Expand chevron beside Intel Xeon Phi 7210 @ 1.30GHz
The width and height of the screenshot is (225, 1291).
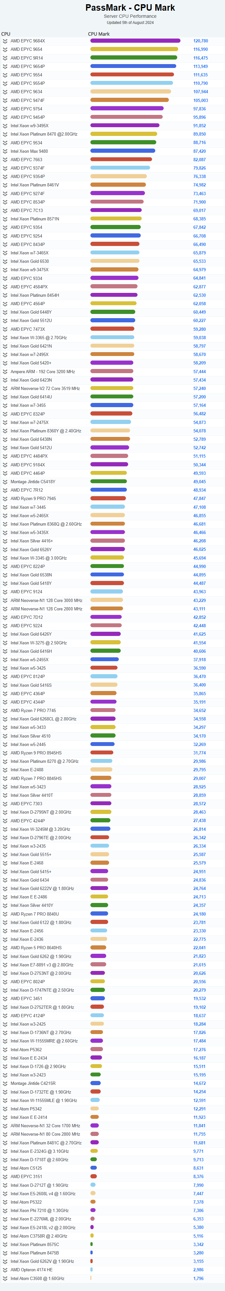tap(5, 1210)
